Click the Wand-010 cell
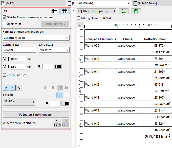Image resolution: width=172 pixels, height=148 pixels. click(x=101, y=59)
